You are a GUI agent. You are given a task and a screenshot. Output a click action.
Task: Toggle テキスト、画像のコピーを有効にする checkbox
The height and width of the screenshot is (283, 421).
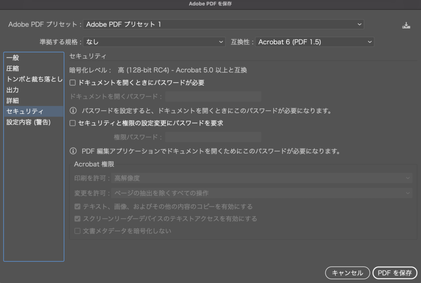click(x=77, y=206)
